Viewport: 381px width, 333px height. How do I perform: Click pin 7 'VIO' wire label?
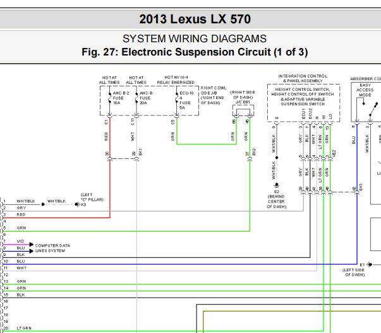(x=20, y=242)
